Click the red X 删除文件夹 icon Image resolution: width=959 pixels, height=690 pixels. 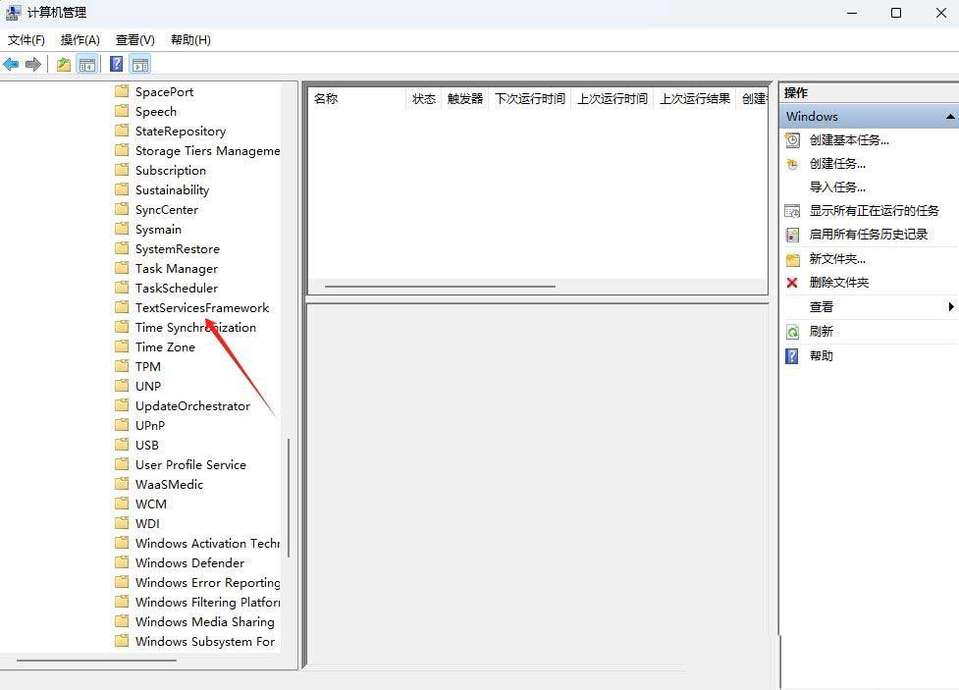point(792,283)
